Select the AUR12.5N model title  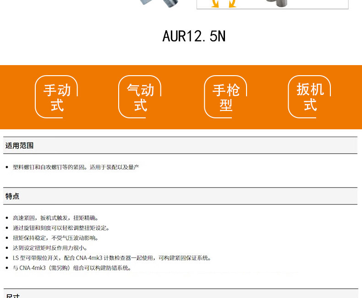tap(194, 36)
